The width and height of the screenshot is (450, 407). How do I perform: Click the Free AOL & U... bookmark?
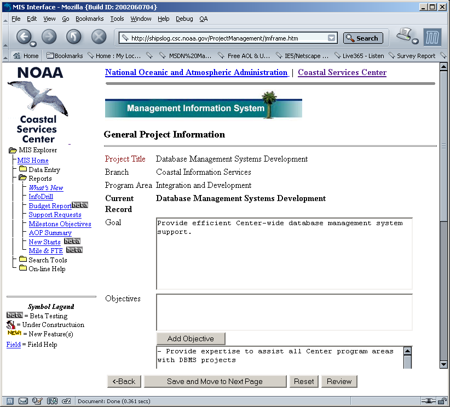coord(244,56)
